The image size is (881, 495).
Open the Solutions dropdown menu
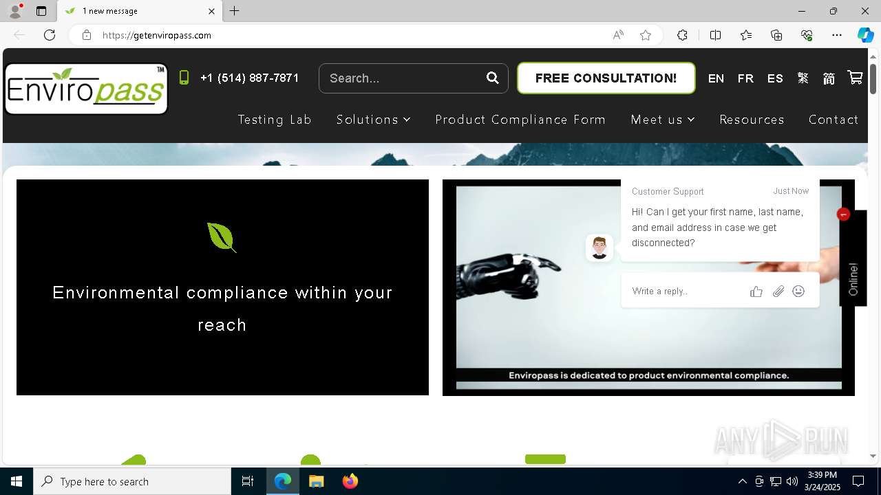[373, 120]
